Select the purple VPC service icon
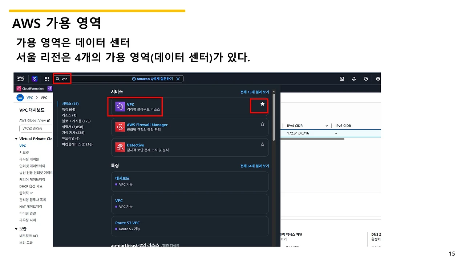The height and width of the screenshot is (261, 465). click(120, 106)
